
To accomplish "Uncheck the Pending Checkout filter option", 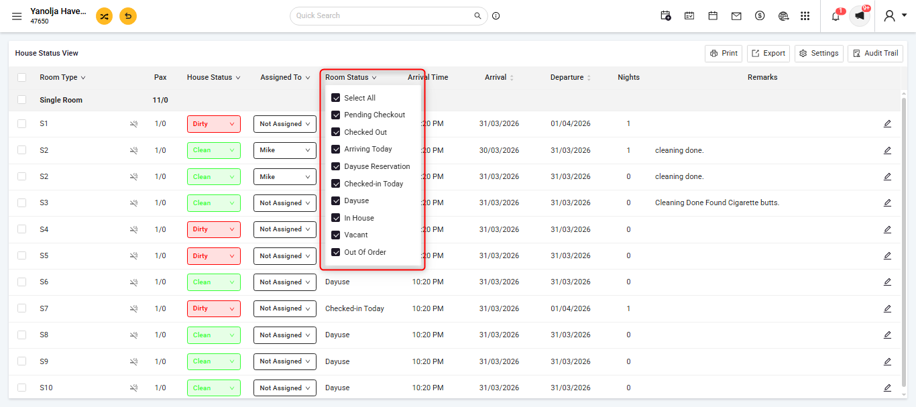I will [x=336, y=115].
